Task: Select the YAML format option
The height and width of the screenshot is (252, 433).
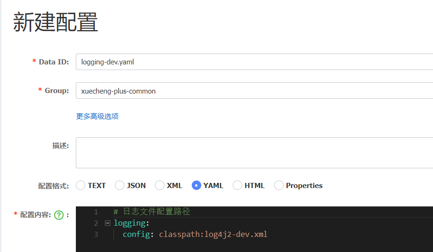Action: coord(196,186)
